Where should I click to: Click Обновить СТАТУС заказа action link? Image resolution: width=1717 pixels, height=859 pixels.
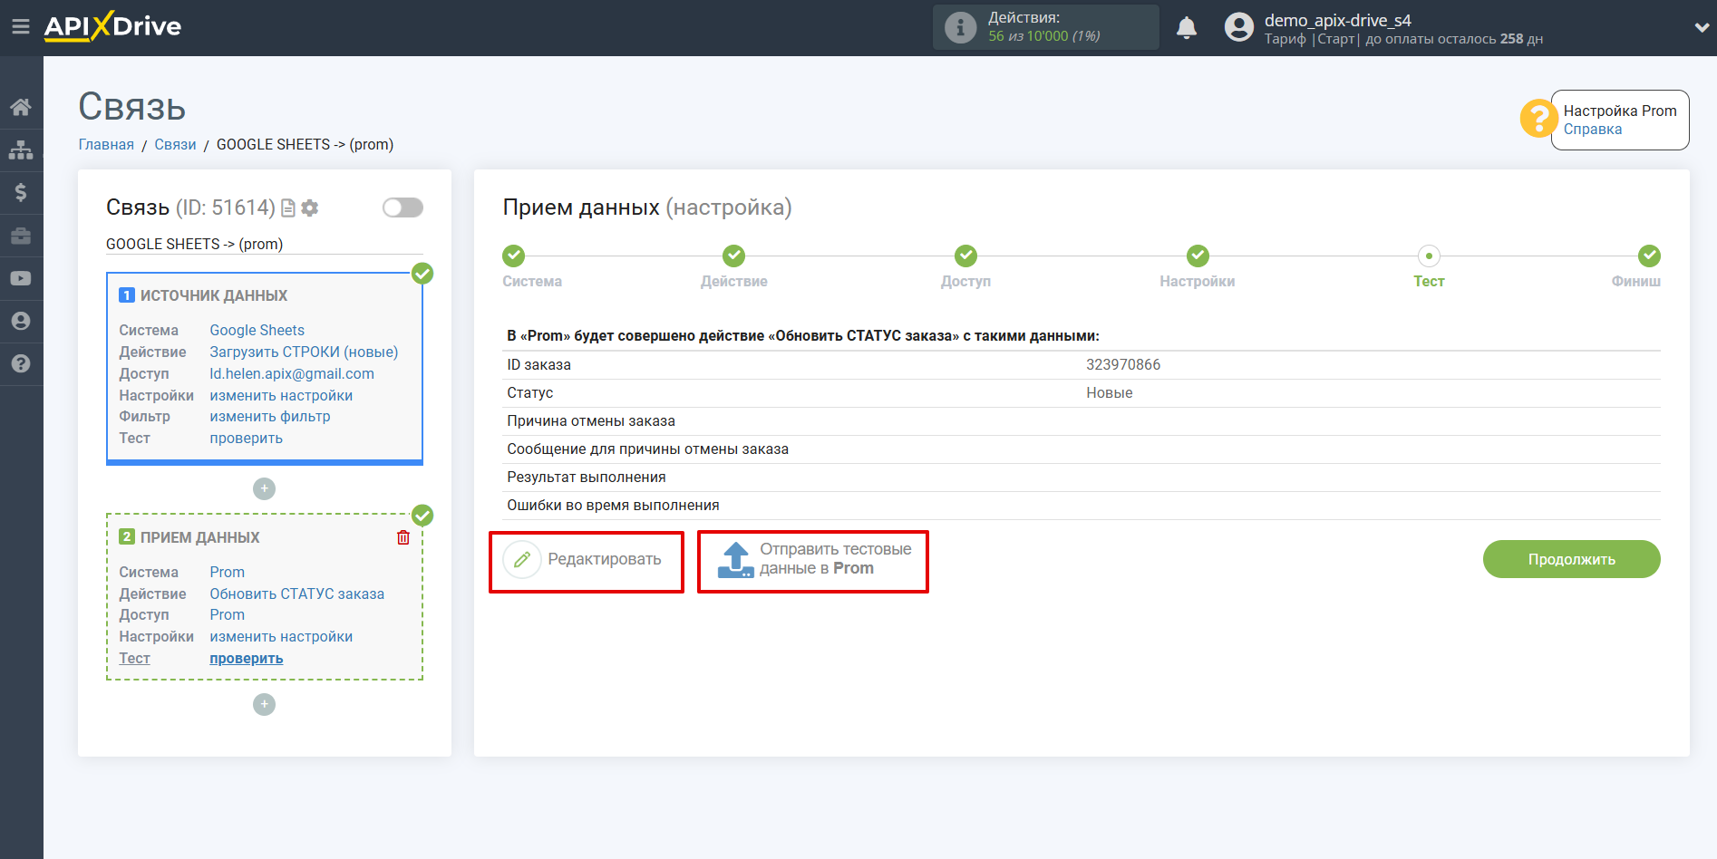point(296,594)
